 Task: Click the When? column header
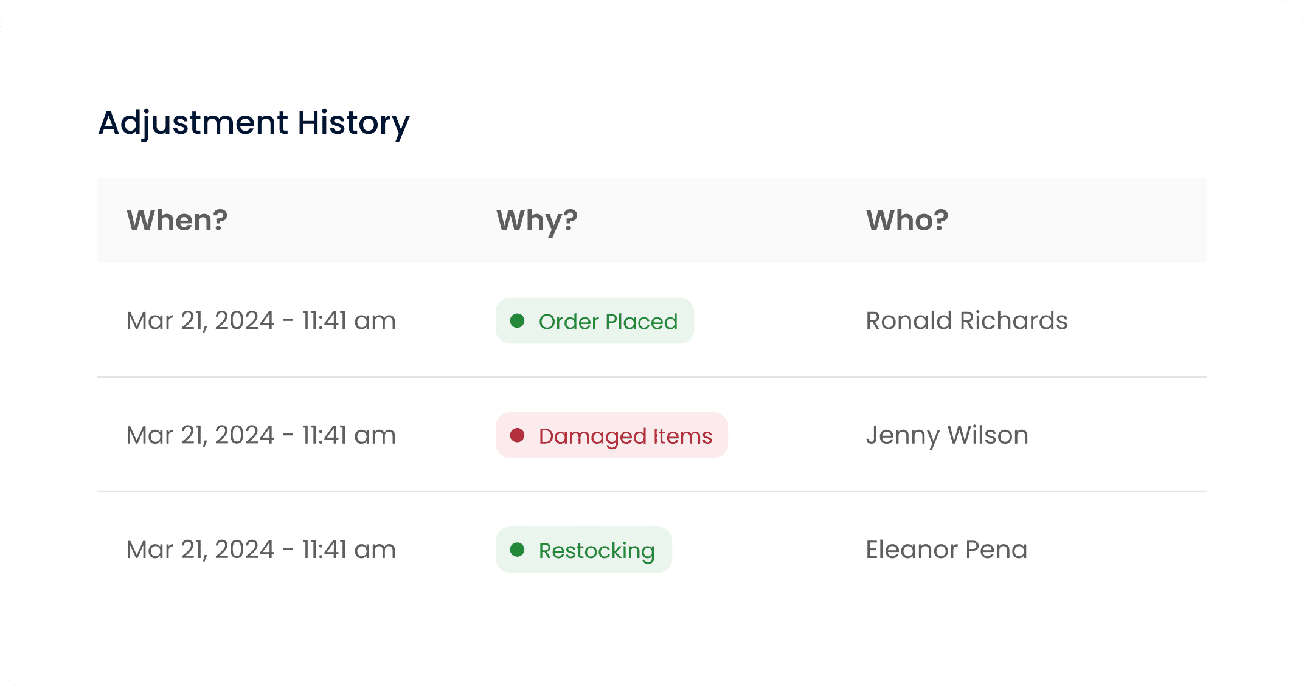pyautogui.click(x=177, y=220)
